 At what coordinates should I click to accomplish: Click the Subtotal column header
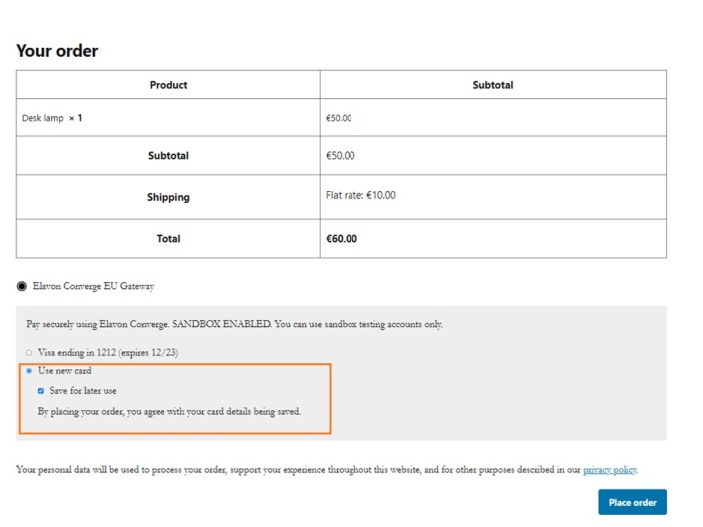pyautogui.click(x=493, y=85)
